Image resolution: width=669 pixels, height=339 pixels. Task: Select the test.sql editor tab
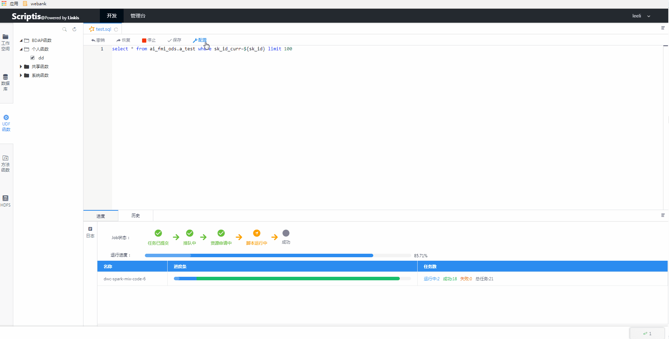click(103, 29)
